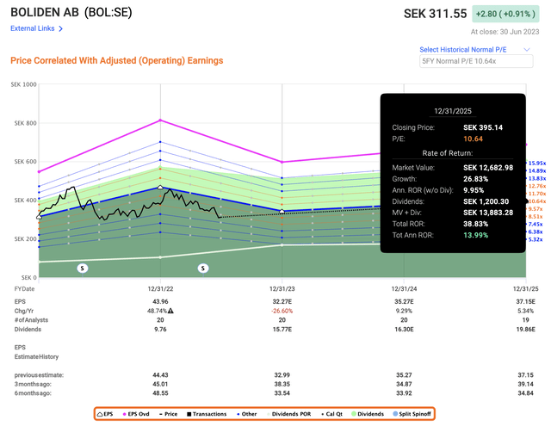Click the 12/31/2025 tooltip date header

click(453, 111)
